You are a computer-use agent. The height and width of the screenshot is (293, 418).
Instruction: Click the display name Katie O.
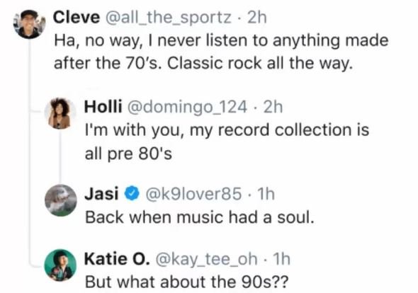(117, 258)
